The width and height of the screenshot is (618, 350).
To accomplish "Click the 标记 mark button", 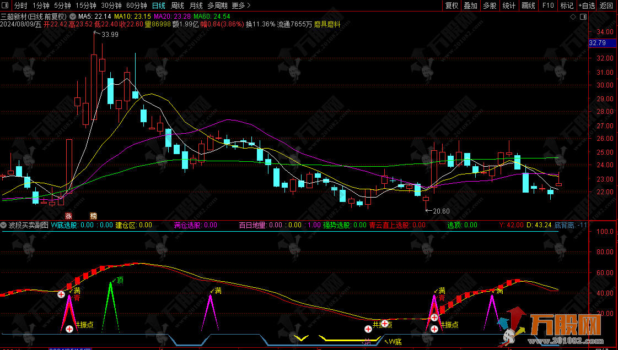I will click(x=567, y=6).
